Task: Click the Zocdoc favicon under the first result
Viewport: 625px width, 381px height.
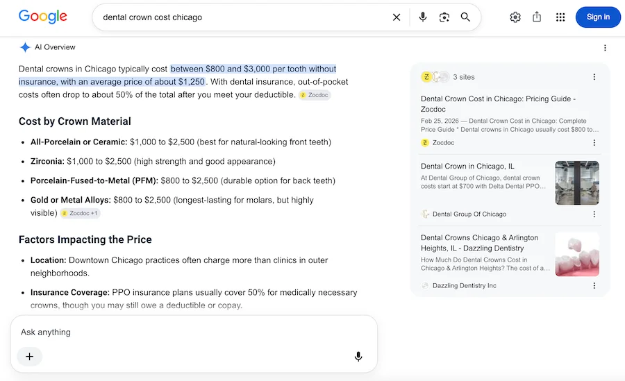Action: pos(425,143)
